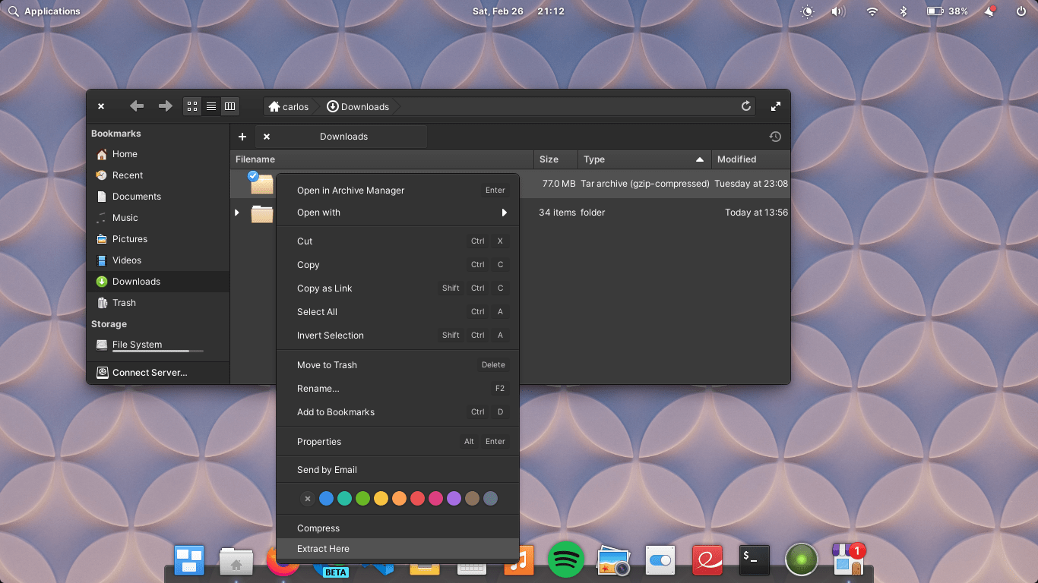Select the list view icon
This screenshot has height=583, width=1038.
point(210,106)
